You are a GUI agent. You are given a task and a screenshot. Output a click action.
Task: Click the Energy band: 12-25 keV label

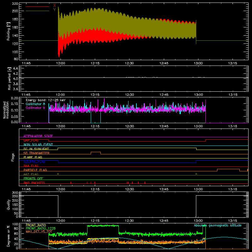coord(46,100)
